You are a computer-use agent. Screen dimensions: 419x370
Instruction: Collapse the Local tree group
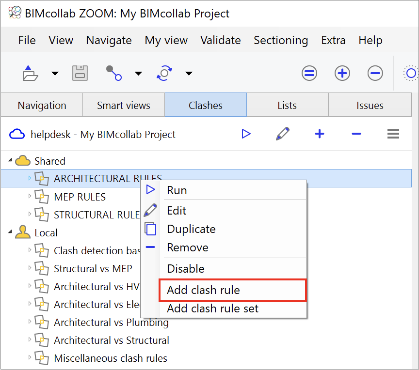click(10, 231)
